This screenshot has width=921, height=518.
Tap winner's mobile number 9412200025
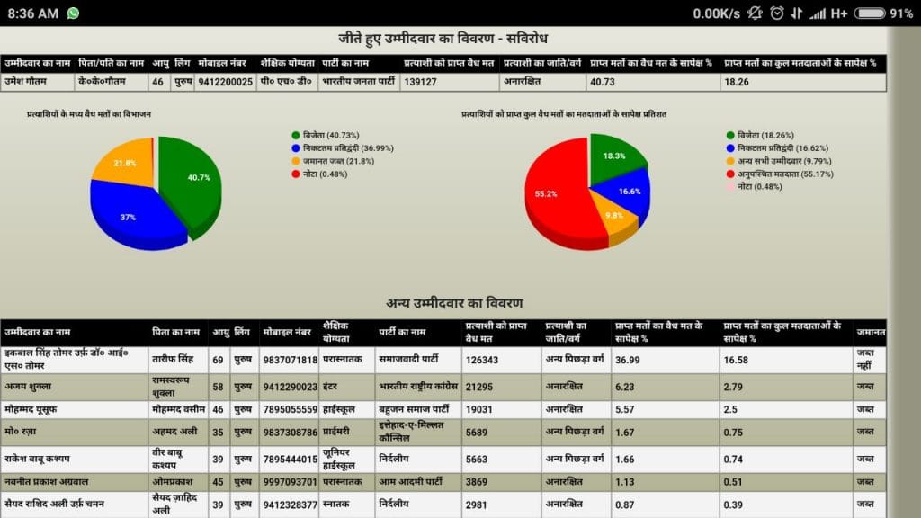coord(225,82)
